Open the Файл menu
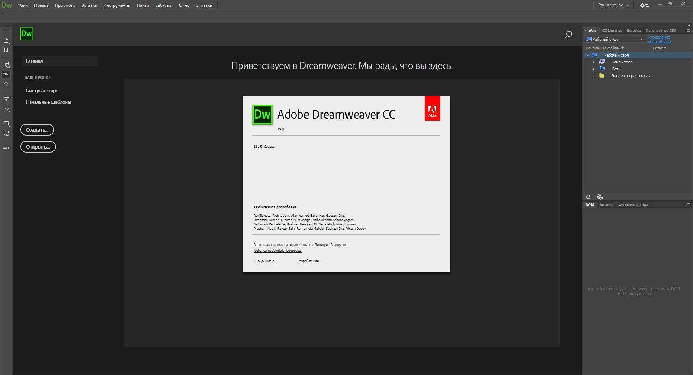Image resolution: width=693 pixels, height=375 pixels. click(23, 5)
